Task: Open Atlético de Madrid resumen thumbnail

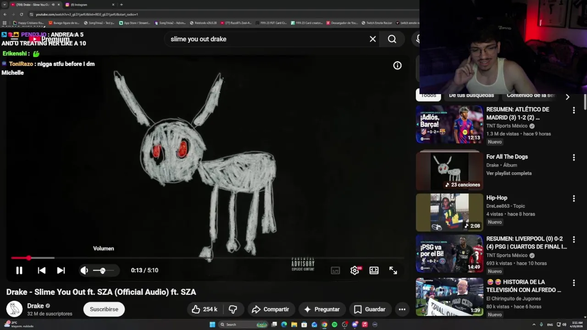Action: [449, 125]
